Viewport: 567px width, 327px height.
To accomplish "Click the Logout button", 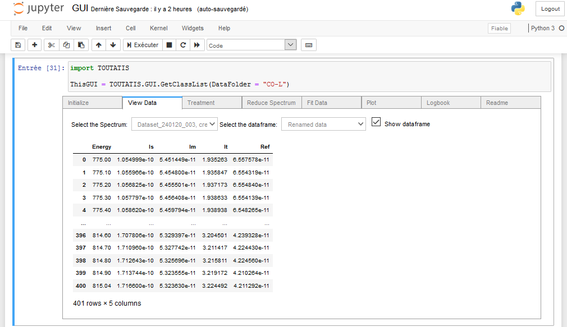I will point(550,9).
